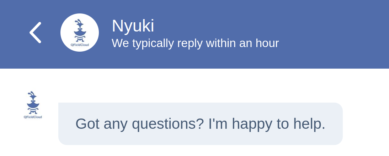Click the QFieldCloud text inside header avatar
The height and width of the screenshot is (156, 389).
coord(80,45)
